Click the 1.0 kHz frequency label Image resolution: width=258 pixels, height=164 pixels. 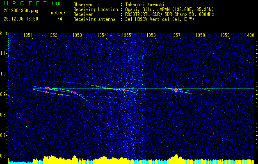(x=4, y=74)
